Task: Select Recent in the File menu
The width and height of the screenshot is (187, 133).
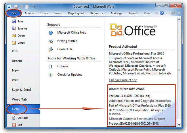Action: point(17,61)
